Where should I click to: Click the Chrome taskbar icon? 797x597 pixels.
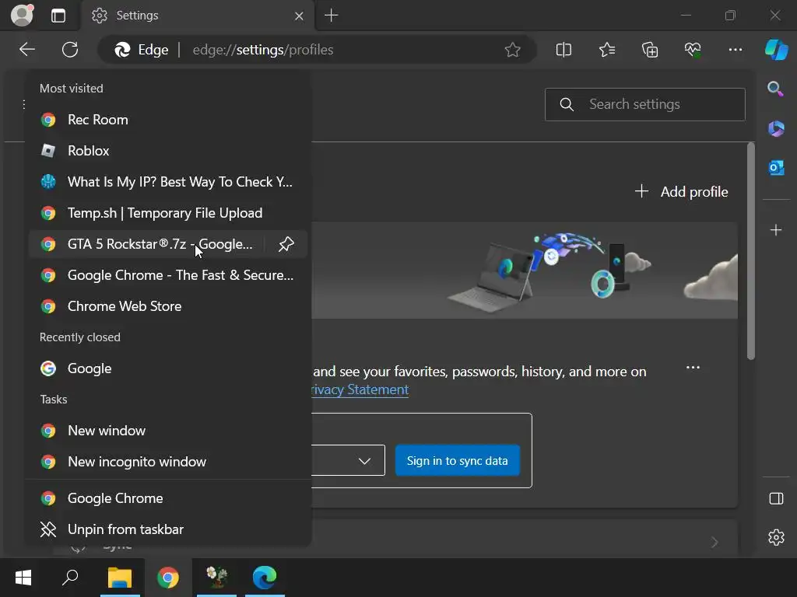(x=168, y=578)
